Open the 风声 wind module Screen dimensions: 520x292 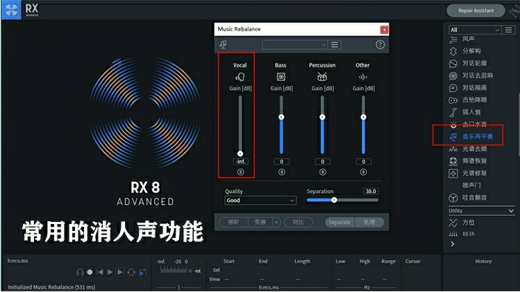pos(468,39)
